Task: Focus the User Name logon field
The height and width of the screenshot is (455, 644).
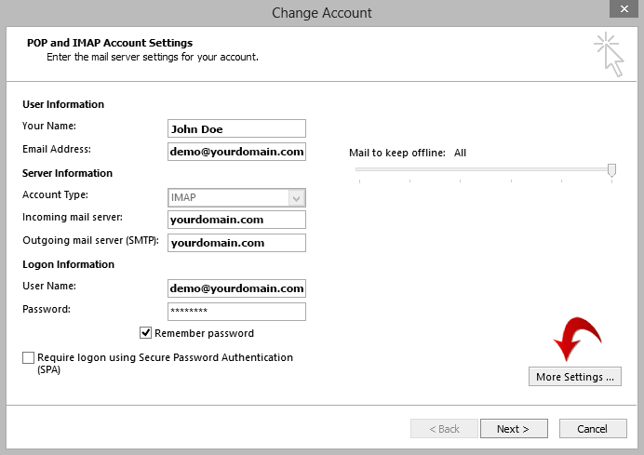Action: pos(236,288)
